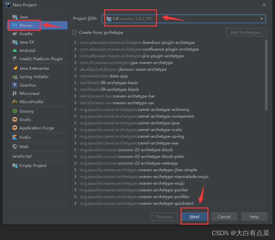
Task: Click the Cancel button
Action: (224, 217)
